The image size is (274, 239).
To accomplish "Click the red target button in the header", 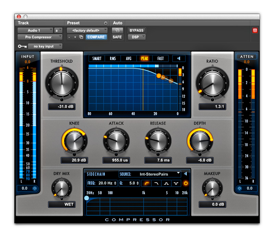I will (x=255, y=30).
